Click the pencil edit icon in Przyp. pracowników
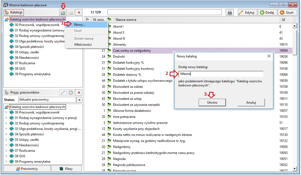 click(x=63, y=93)
